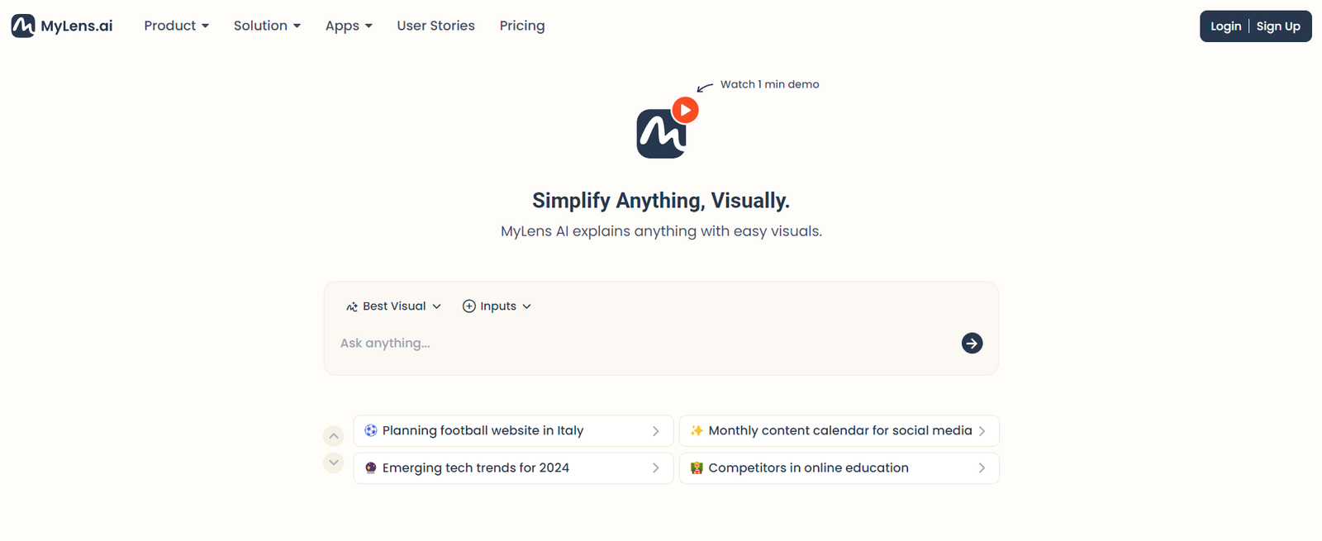Screen dimensions: 1322x541
Task: Click the Best Visual sparkle icon
Action: 352,306
